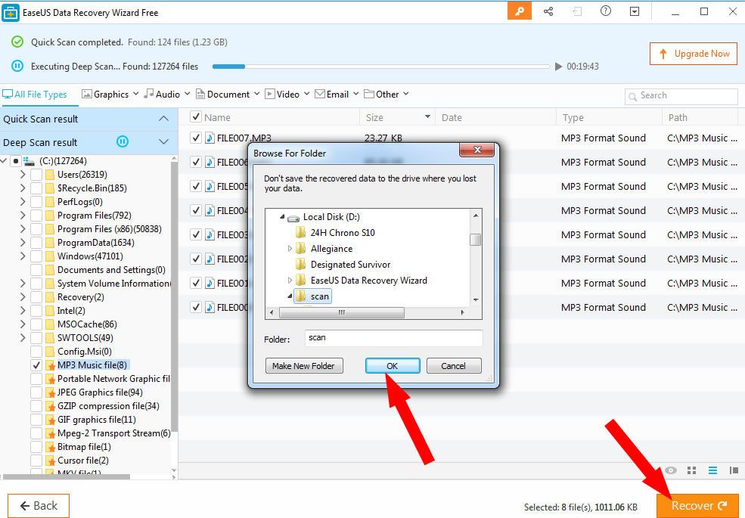The image size is (745, 518).
Task: Open the title bar dropdown menu icon
Action: pos(635,11)
